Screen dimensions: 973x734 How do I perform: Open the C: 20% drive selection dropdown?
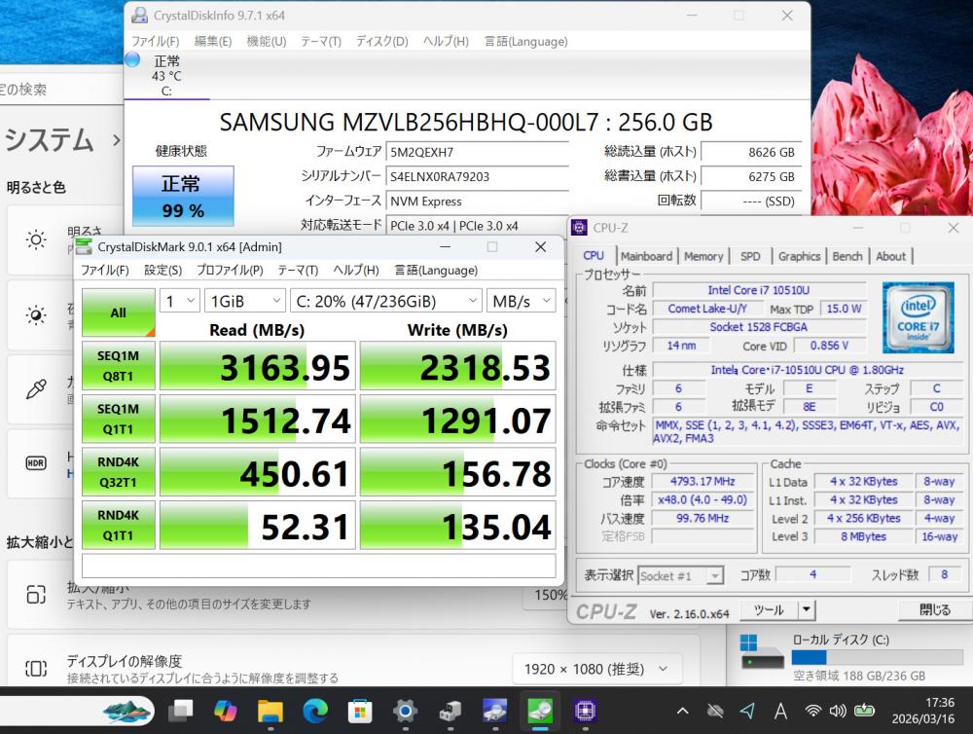pyautogui.click(x=386, y=301)
